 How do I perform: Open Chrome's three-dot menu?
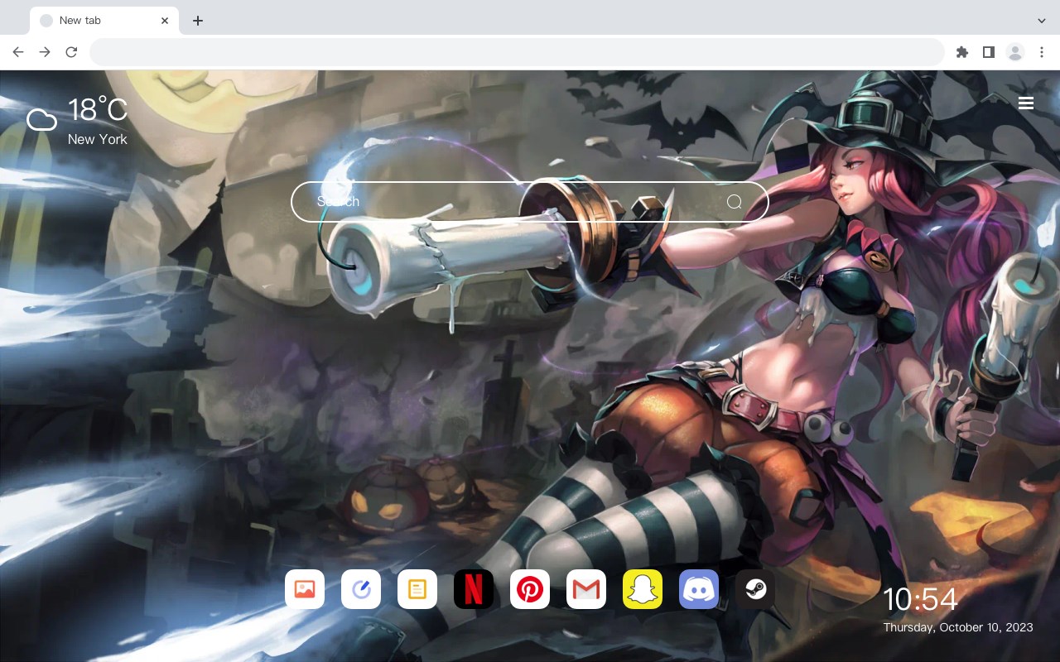[1042, 52]
